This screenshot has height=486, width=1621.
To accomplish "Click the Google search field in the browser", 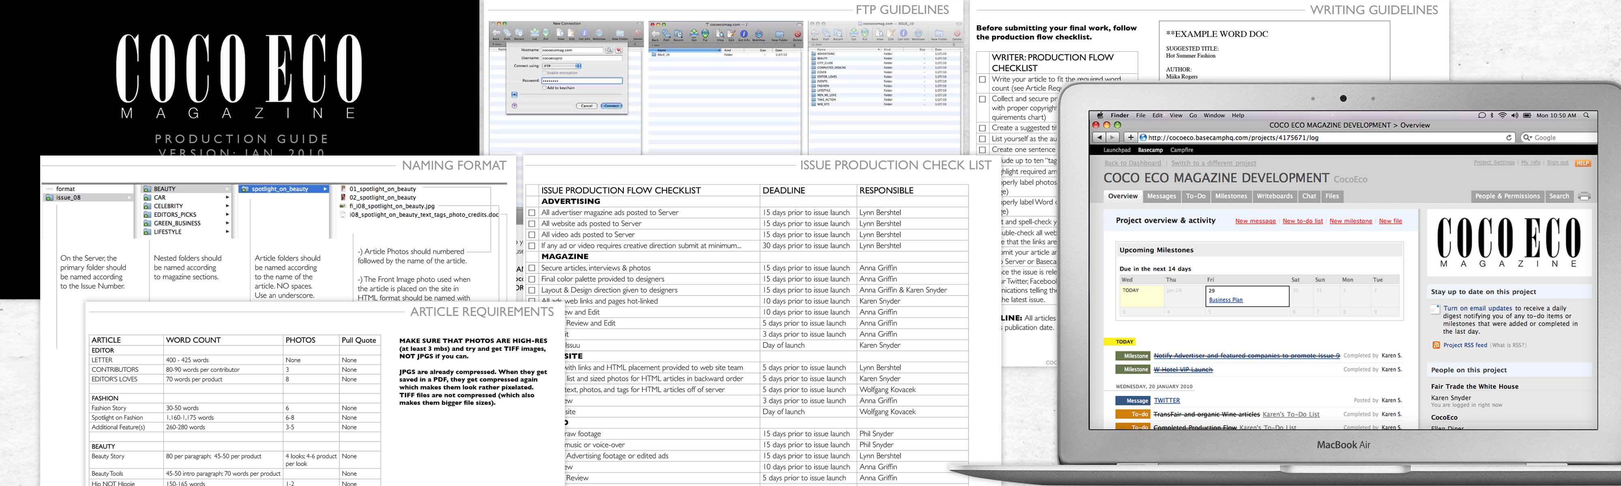I will point(1559,138).
